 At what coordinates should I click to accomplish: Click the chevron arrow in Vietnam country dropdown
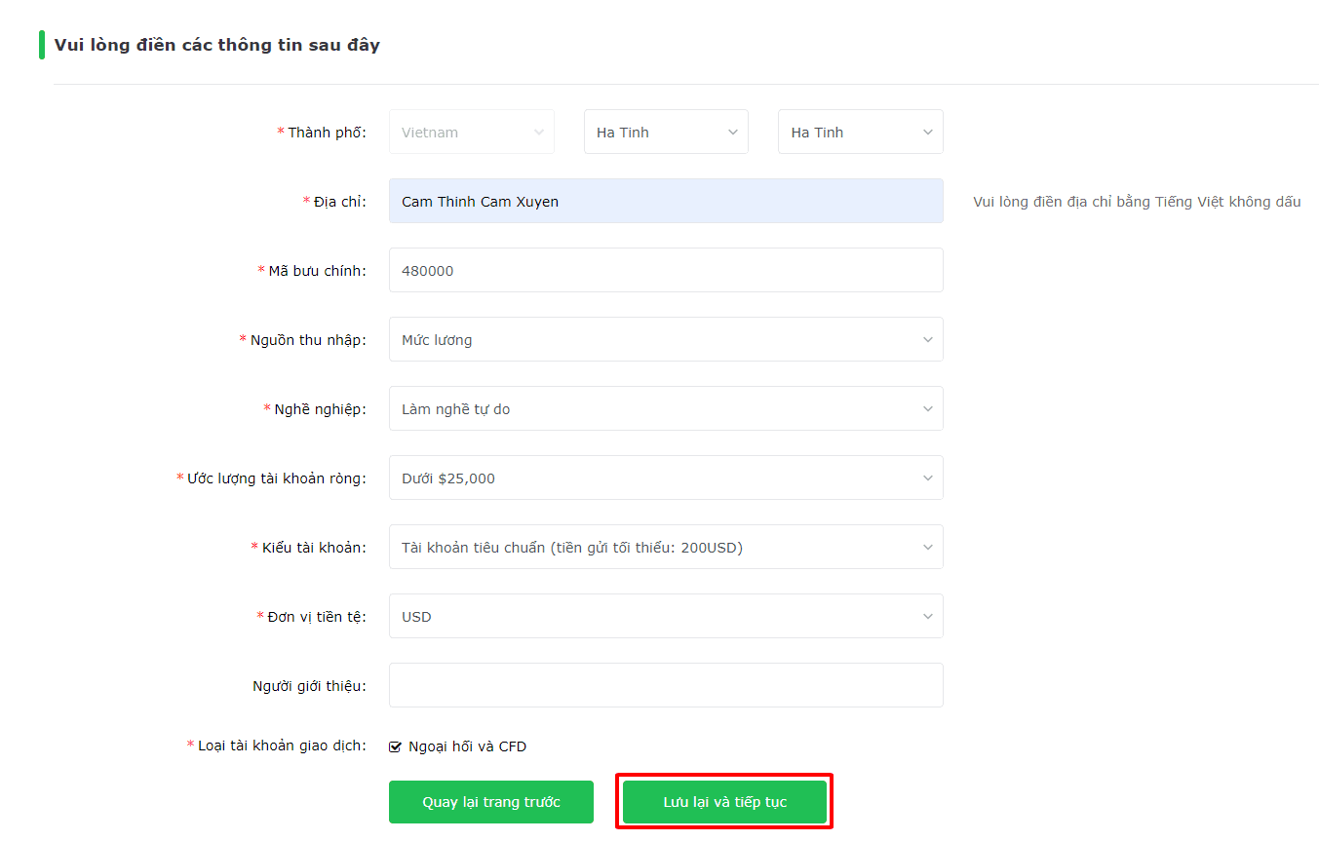[539, 133]
